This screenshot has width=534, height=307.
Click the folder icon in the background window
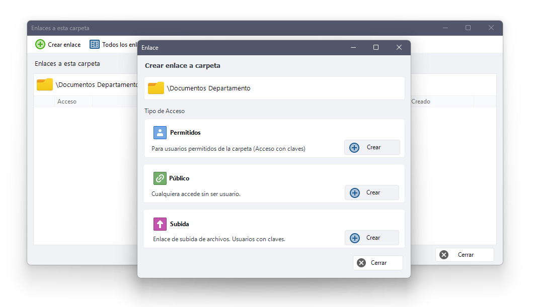pos(45,84)
